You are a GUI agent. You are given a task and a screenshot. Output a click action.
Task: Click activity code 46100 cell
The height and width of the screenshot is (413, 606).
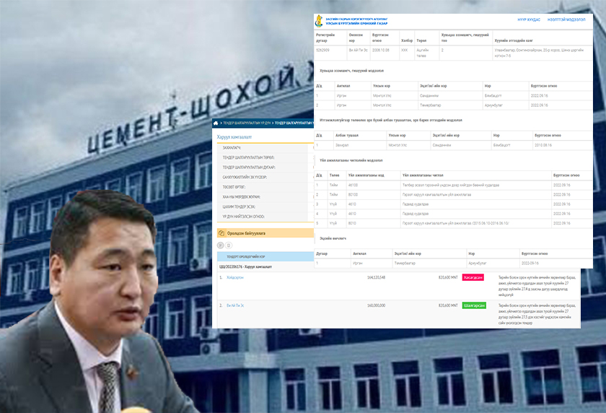pos(353,186)
